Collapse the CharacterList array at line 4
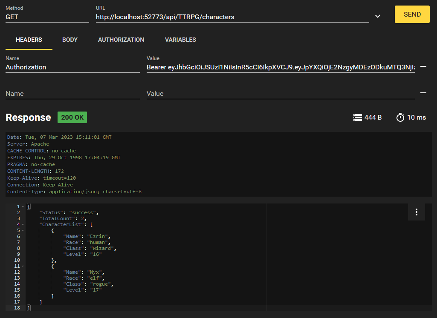437x318 pixels. click(23, 224)
